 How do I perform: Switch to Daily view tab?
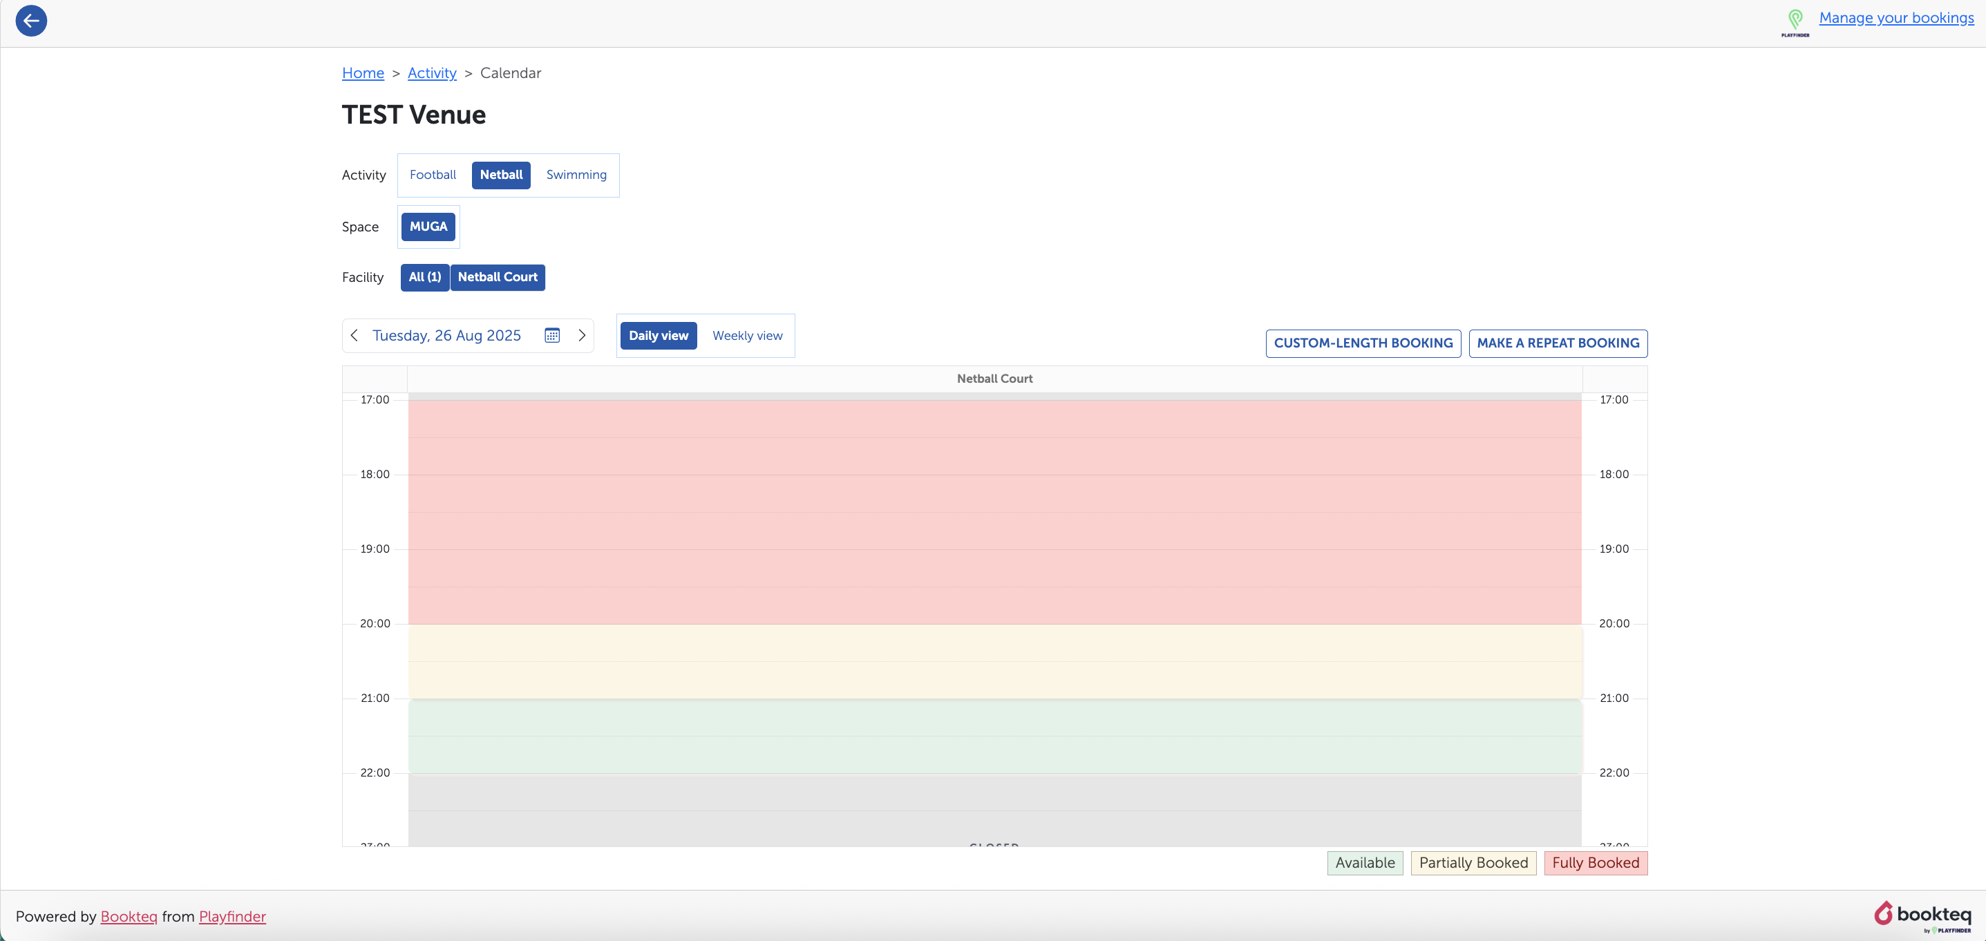[x=659, y=336]
